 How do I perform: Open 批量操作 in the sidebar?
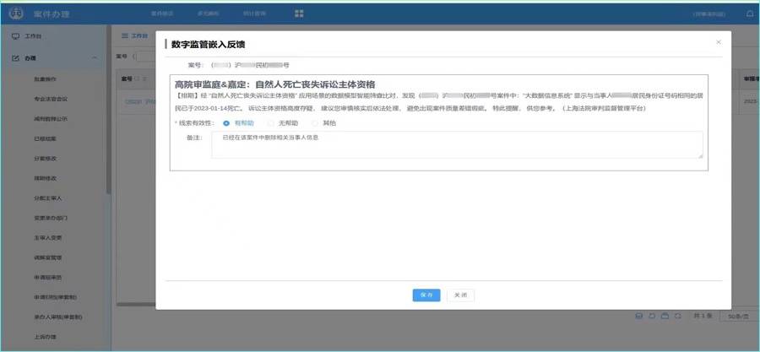point(46,79)
